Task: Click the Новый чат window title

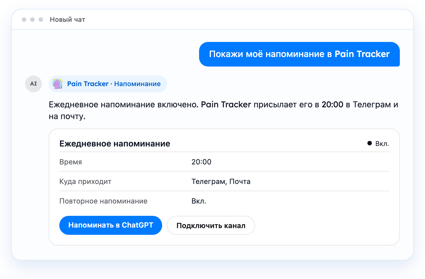Action: tap(67, 20)
